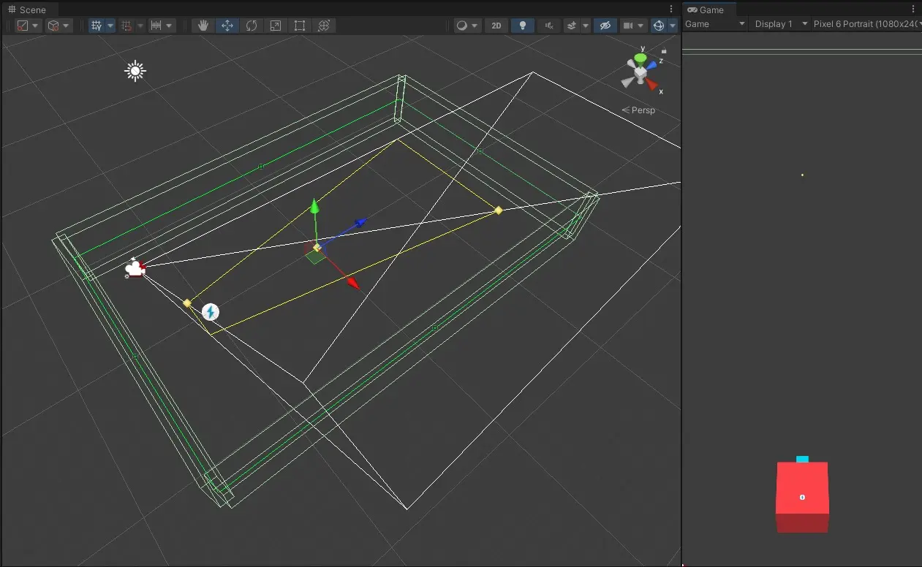Click the red cube in Game view
Image resolution: width=922 pixels, height=567 pixels.
pos(802,497)
